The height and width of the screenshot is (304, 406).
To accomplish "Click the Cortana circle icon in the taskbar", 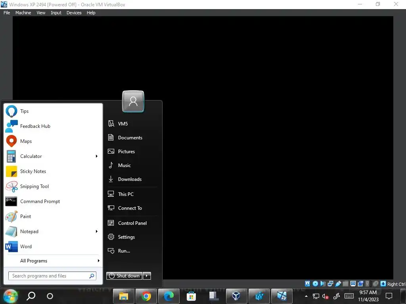I will 50,296.
